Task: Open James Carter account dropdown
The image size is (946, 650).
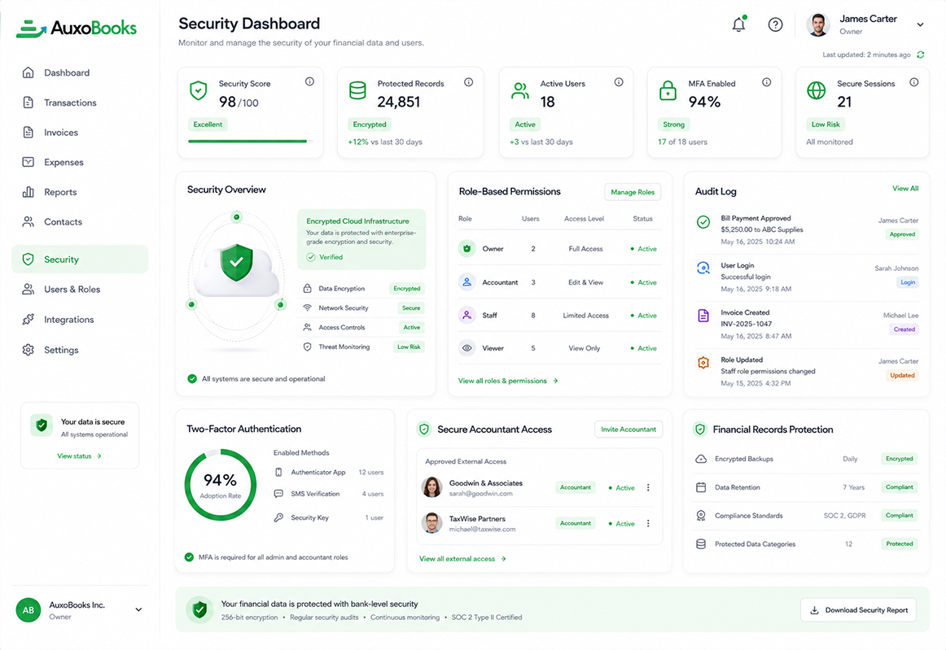Action: tap(920, 24)
